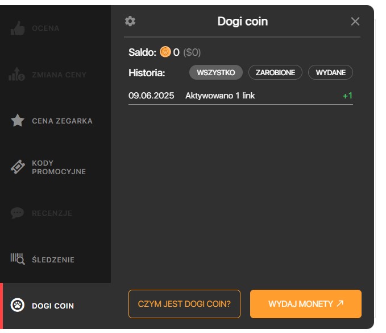The width and height of the screenshot is (386, 333).
Task: Click the orange paw coin icon next to Saldo
Action: point(165,52)
